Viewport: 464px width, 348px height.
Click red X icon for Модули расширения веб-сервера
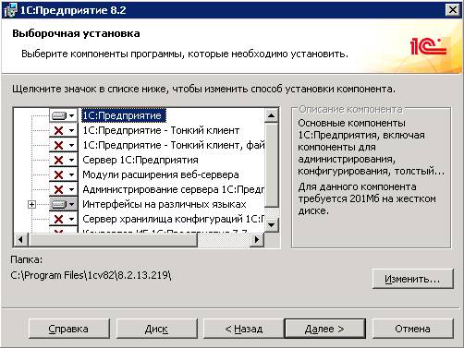(58, 174)
